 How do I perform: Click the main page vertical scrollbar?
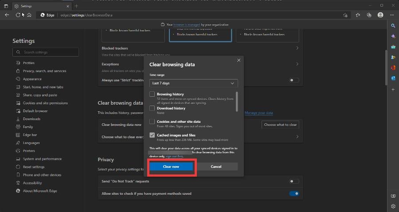tap(386, 67)
